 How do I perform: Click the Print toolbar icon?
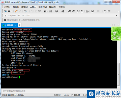(45, 11)
